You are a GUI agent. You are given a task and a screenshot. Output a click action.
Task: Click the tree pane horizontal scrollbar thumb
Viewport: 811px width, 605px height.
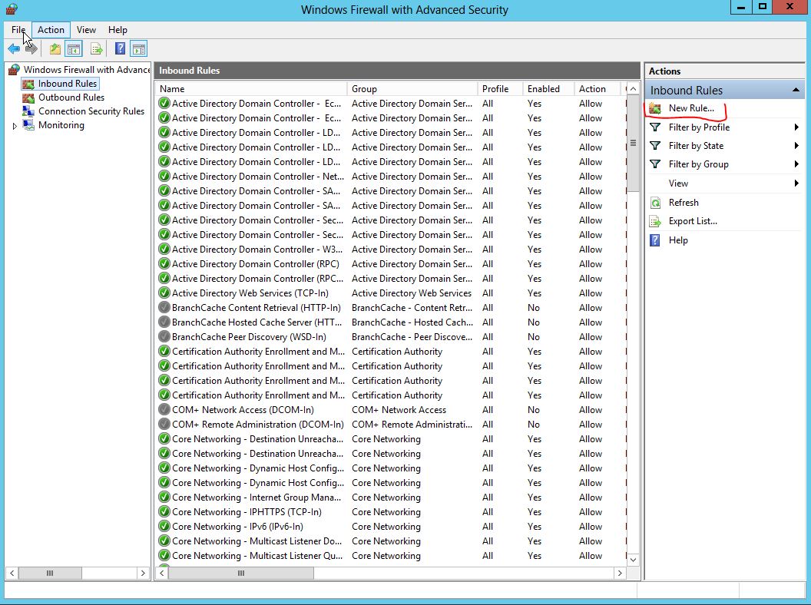50,573
